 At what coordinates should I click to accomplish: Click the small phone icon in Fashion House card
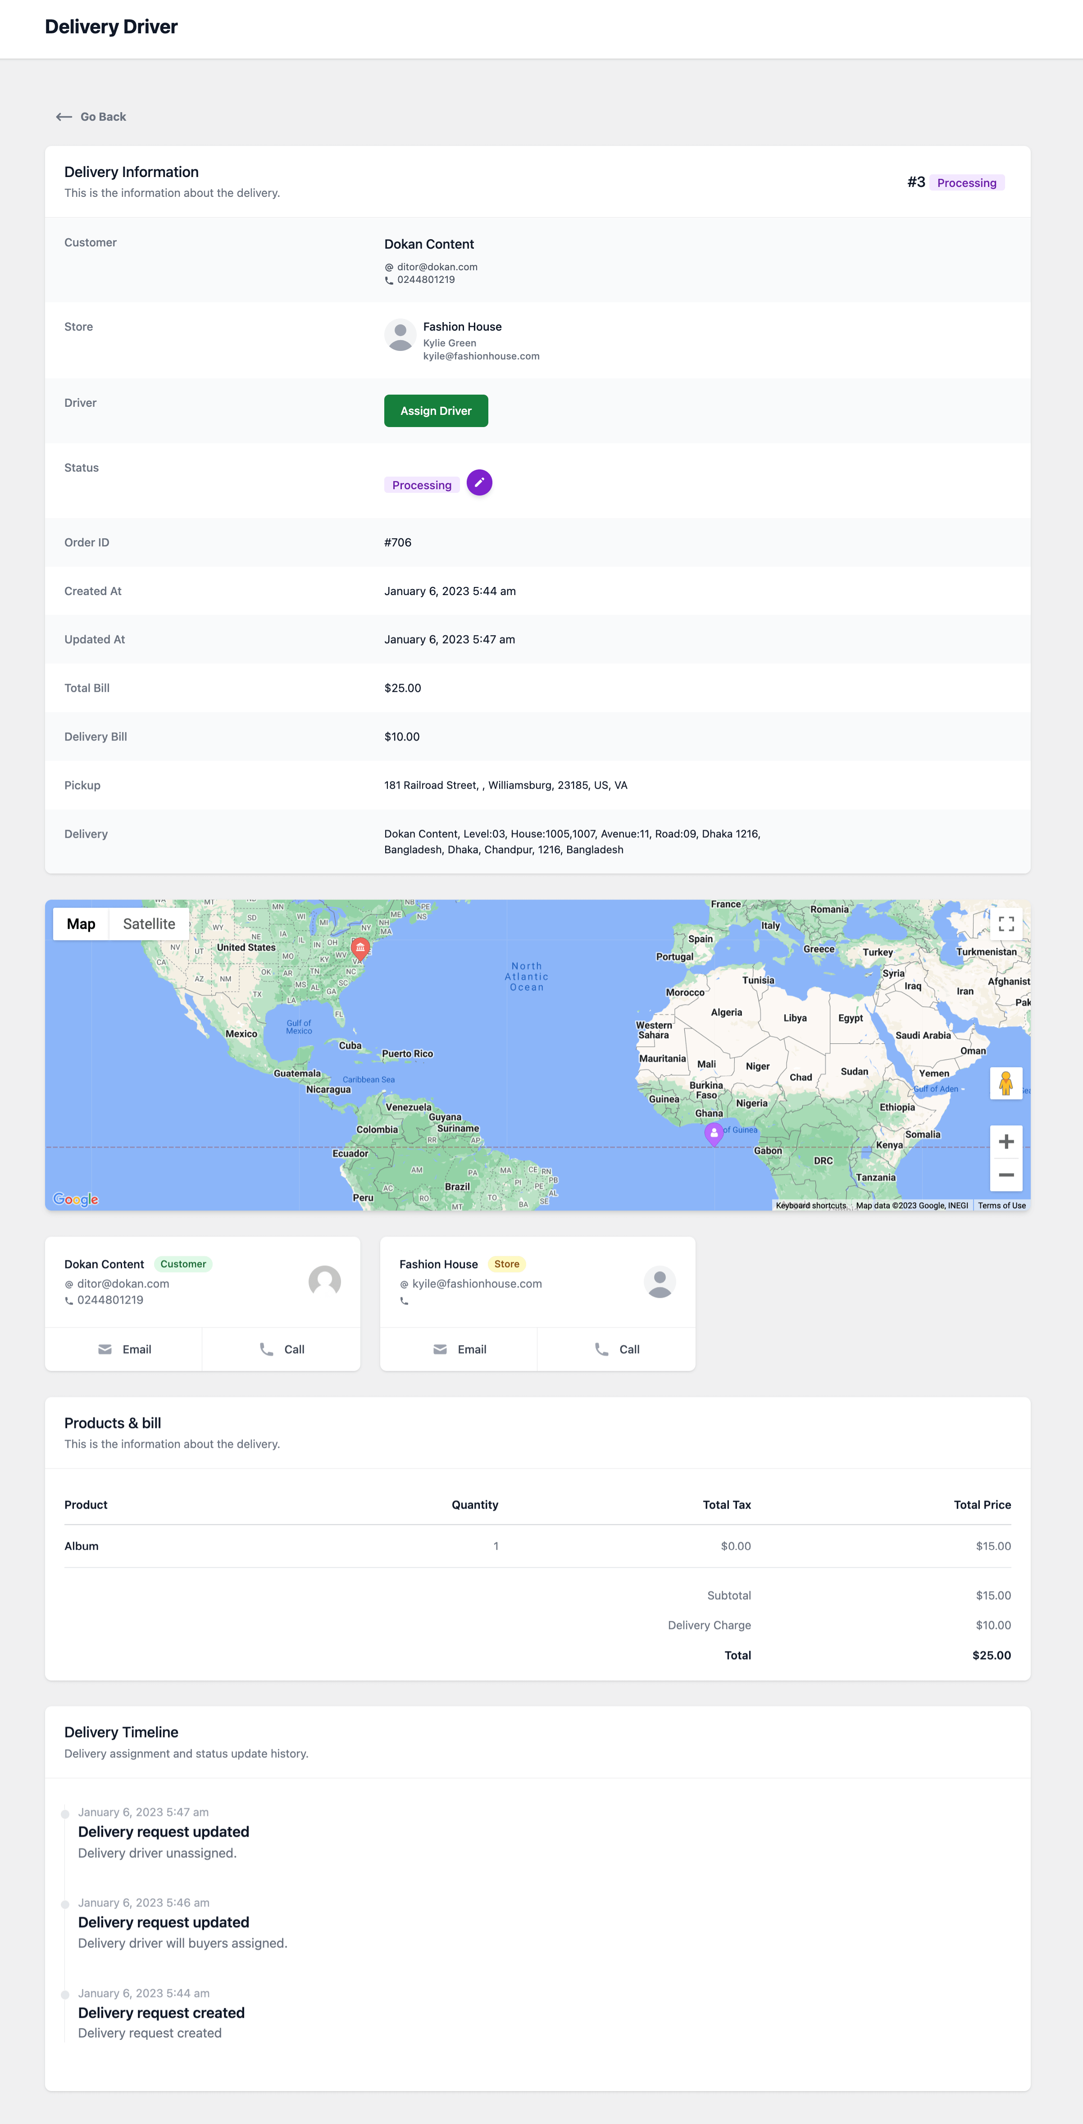[403, 1301]
